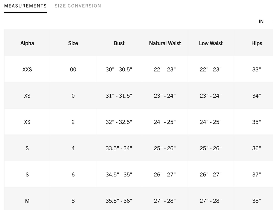This screenshot has width=273, height=210.
Task: Click Natural Waist value for size 6
Action: [165, 175]
